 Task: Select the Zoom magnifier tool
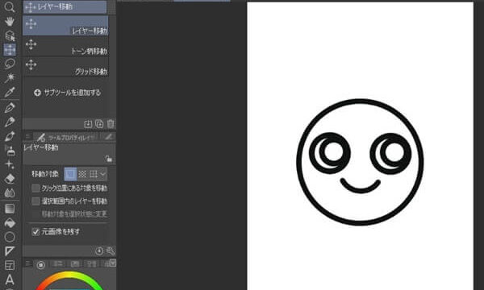tap(10, 7)
